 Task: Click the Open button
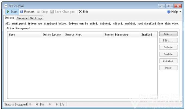168,68
